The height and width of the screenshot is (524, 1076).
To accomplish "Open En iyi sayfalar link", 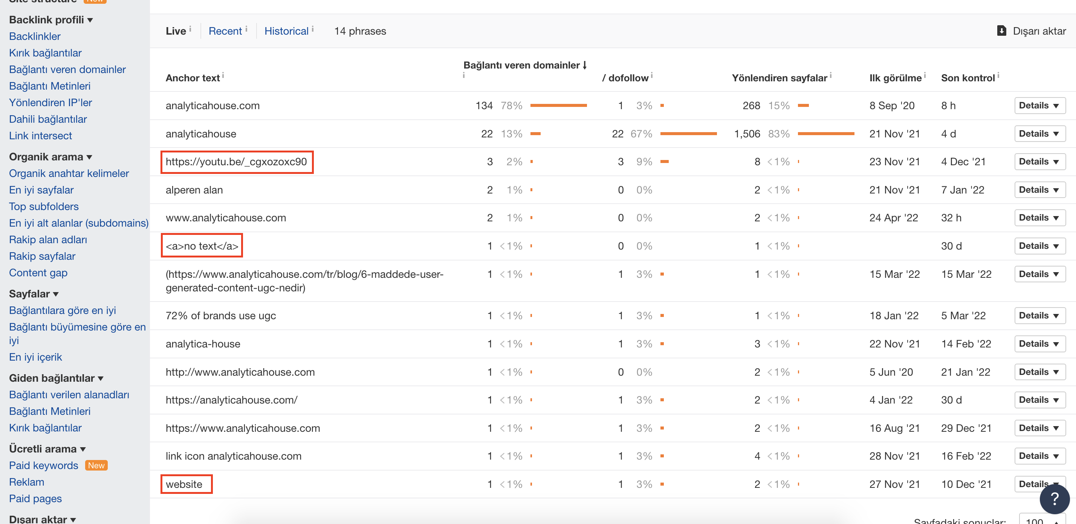I will point(41,190).
